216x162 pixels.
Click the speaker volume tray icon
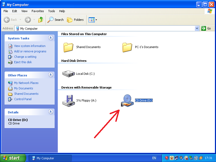(x=181, y=158)
